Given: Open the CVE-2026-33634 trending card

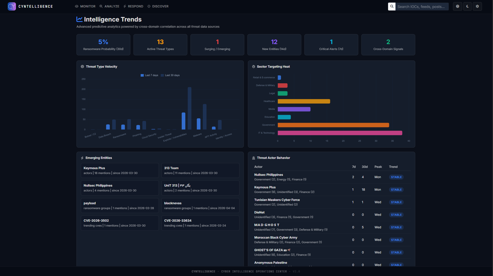Looking at the screenshot, I should (200, 223).
